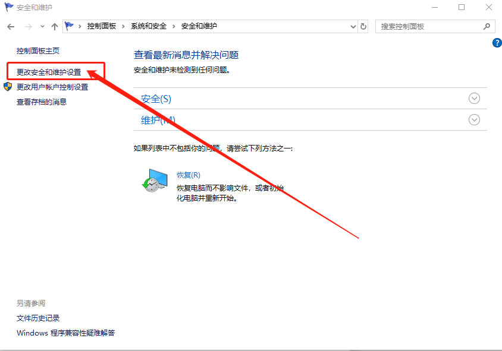Screen dimensions: 502x351
Task: Refresh the control panel page
Action: 364,27
